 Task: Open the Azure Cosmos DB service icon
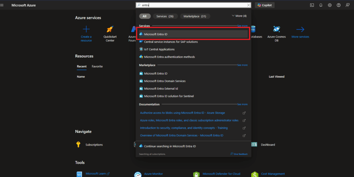click(x=276, y=29)
